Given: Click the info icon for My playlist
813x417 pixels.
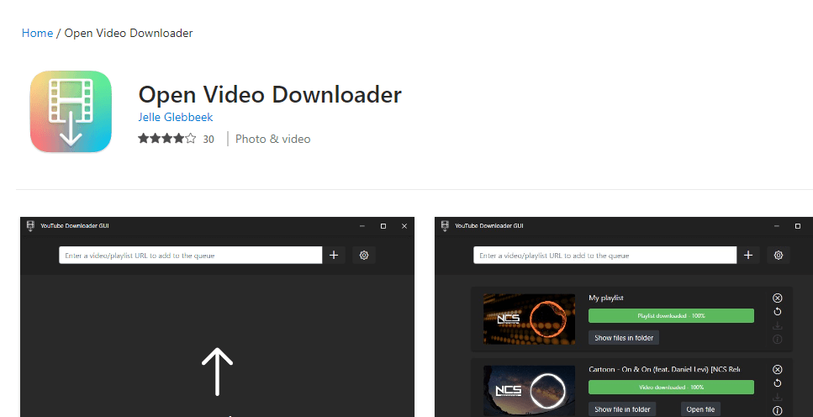Looking at the screenshot, I should [777, 340].
